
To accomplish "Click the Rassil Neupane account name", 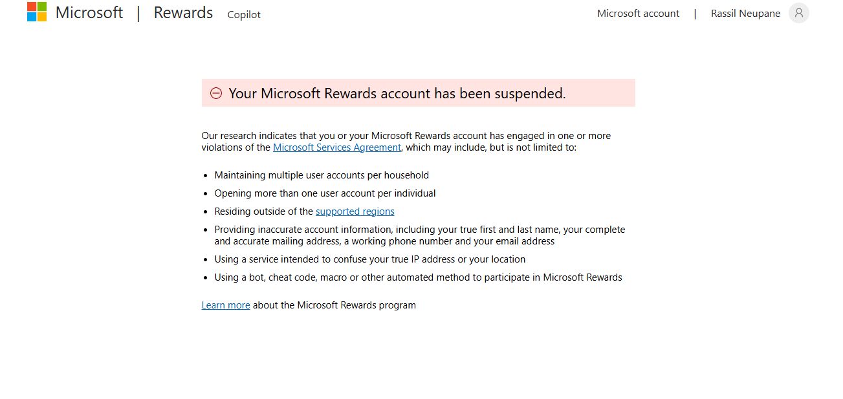I will pyautogui.click(x=745, y=13).
